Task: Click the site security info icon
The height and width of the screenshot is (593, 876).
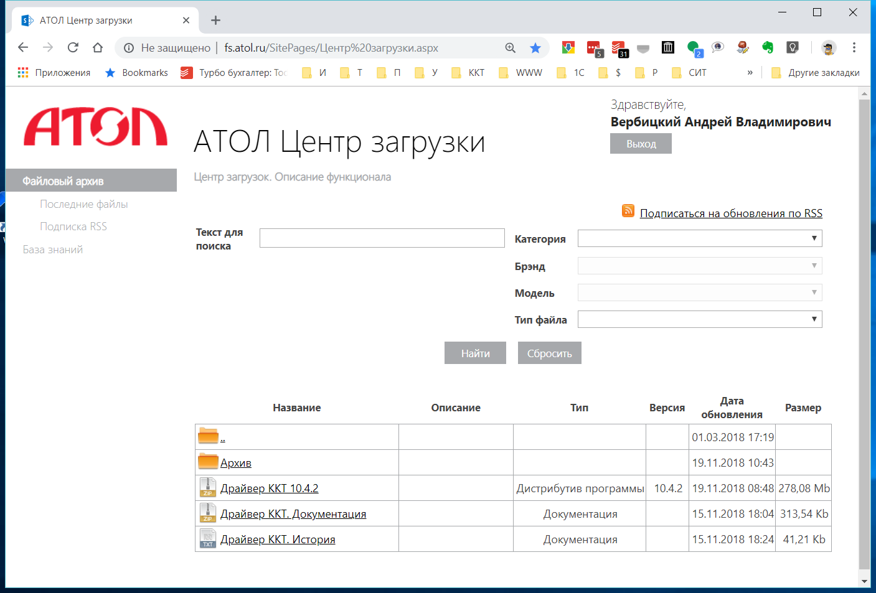Action: point(129,48)
